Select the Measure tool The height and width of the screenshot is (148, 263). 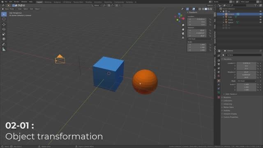click(4, 49)
